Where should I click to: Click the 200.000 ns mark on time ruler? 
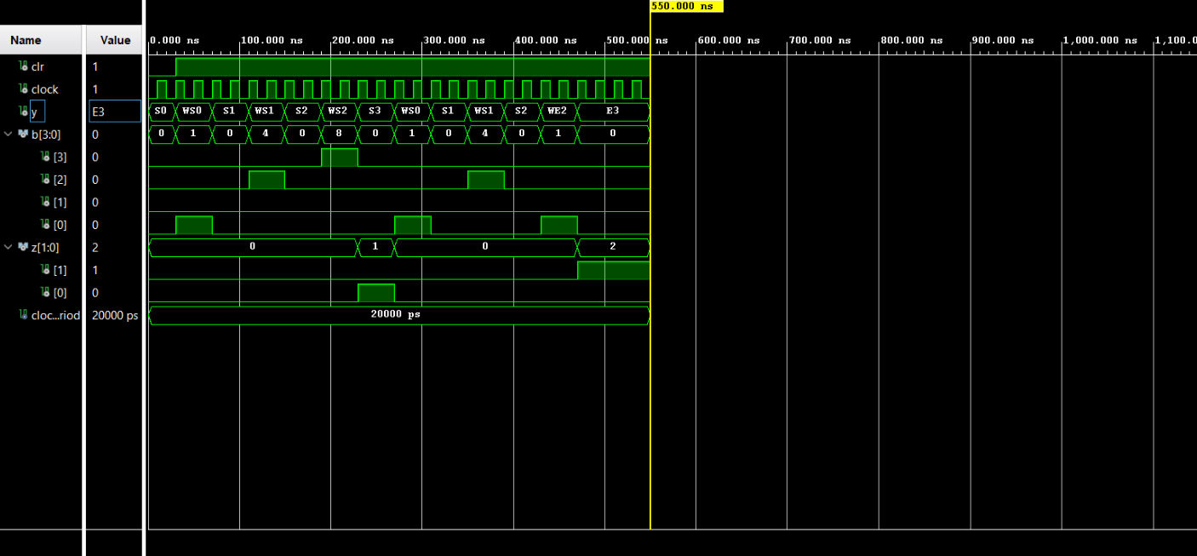pos(364,40)
